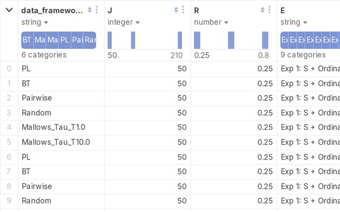Open data_framework column options menu
This screenshot has height=212, width=340.
[x=97, y=10]
